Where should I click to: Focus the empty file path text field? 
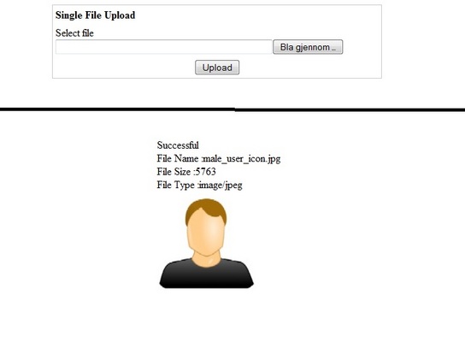point(164,47)
